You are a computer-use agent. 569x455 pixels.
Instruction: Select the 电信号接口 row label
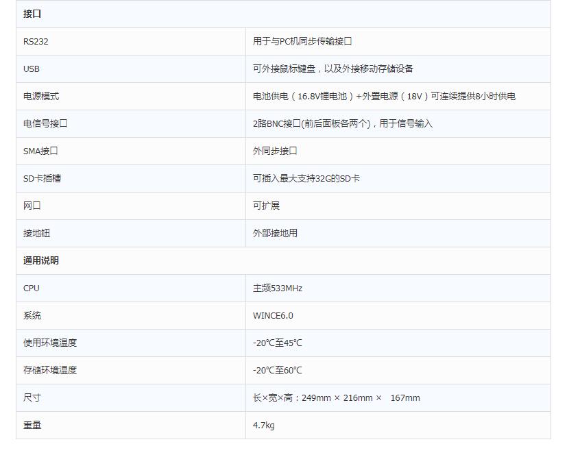tap(45, 123)
